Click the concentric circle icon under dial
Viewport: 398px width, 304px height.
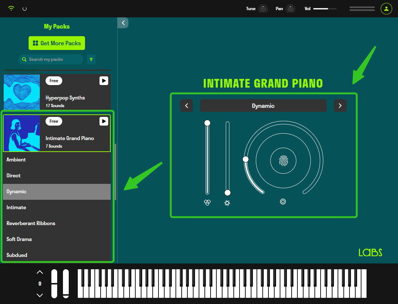click(x=283, y=202)
